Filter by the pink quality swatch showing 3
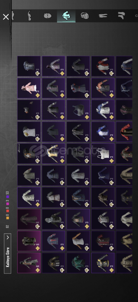 click(x=7, y=204)
